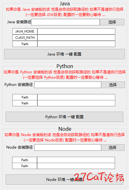This screenshot has height=190, width=129.
Task: Click the Node 环境 一键 配置 button
Action: click(64, 179)
